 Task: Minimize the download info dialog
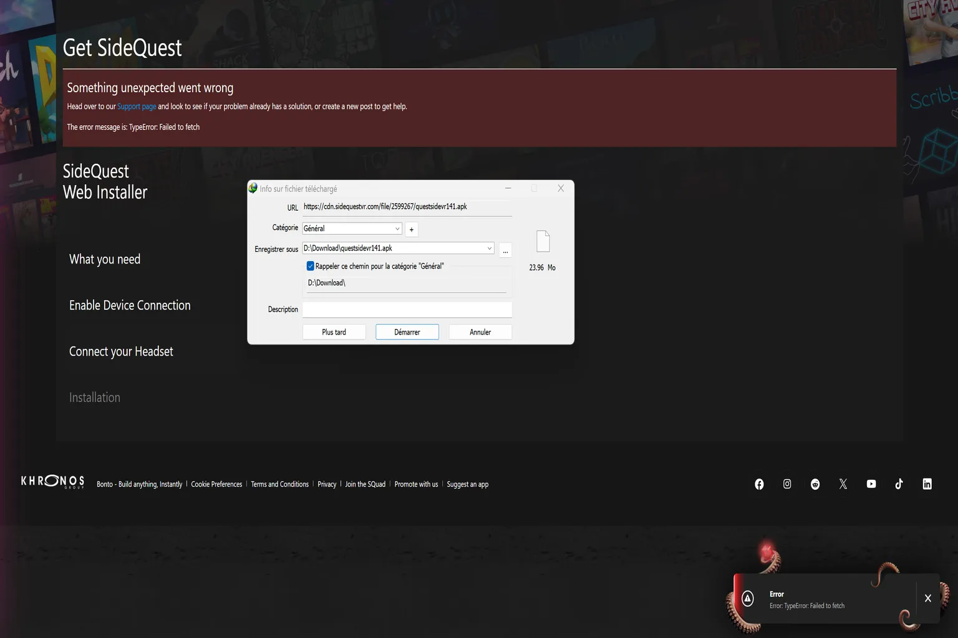tap(508, 188)
